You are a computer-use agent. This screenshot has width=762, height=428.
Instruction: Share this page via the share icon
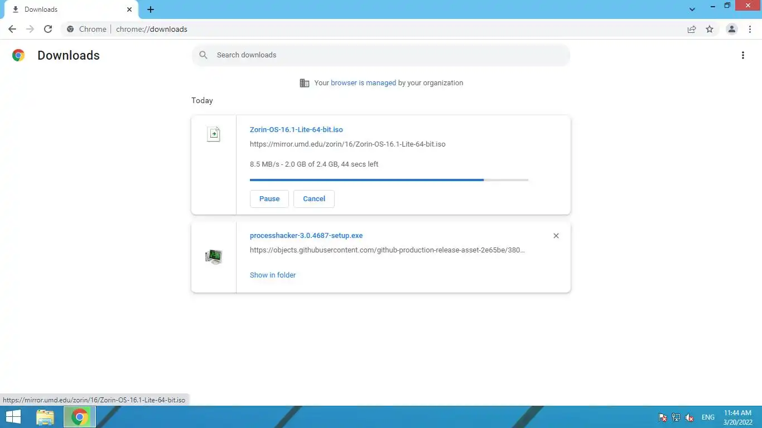(692, 29)
